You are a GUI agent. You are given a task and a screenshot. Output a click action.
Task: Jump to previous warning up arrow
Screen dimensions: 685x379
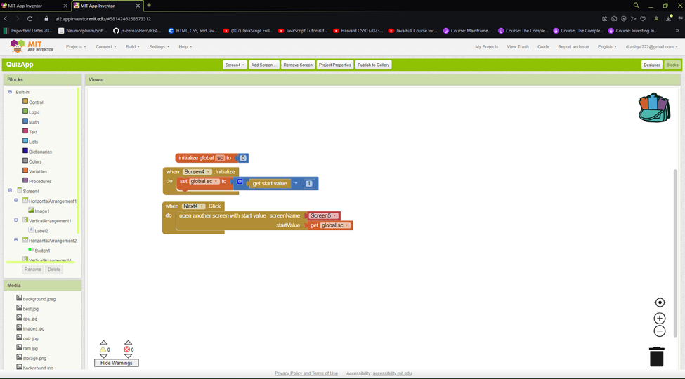(103, 343)
